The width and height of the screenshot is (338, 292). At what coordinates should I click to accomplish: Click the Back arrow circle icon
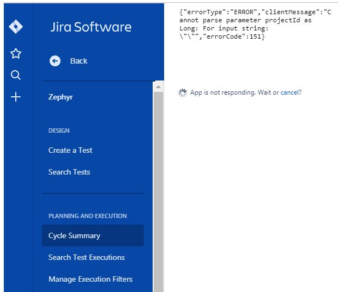[x=55, y=61]
